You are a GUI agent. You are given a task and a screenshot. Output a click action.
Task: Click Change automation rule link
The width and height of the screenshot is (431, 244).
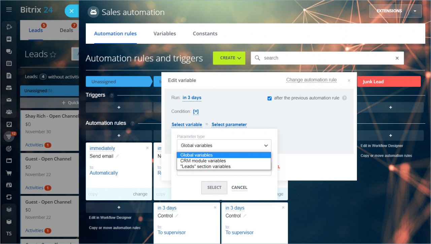[311, 80]
